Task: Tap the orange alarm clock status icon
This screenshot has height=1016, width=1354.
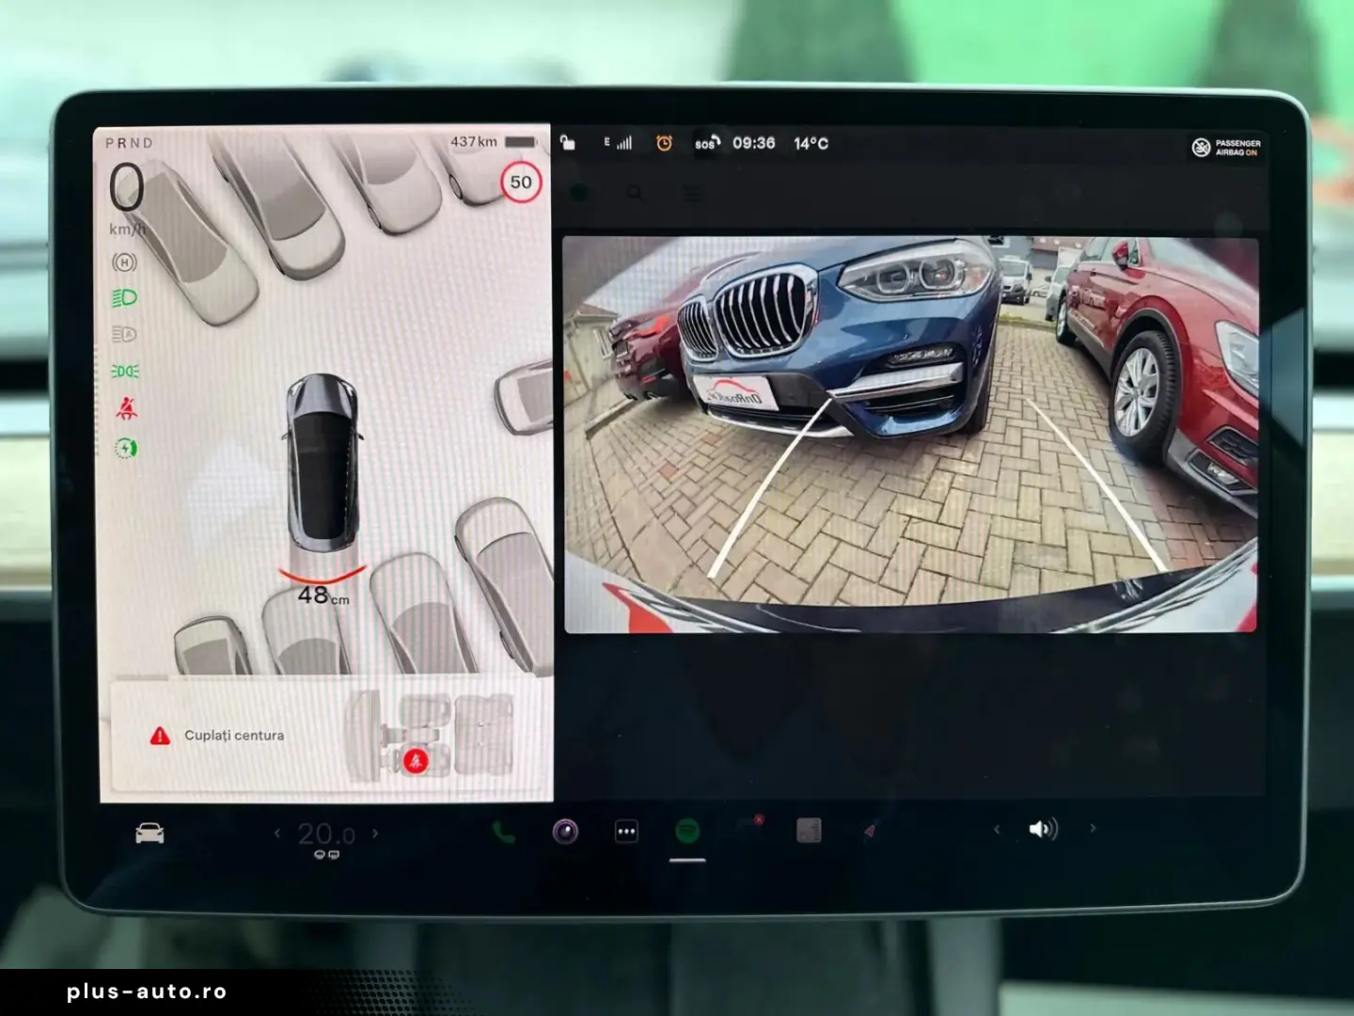Action: 664,143
